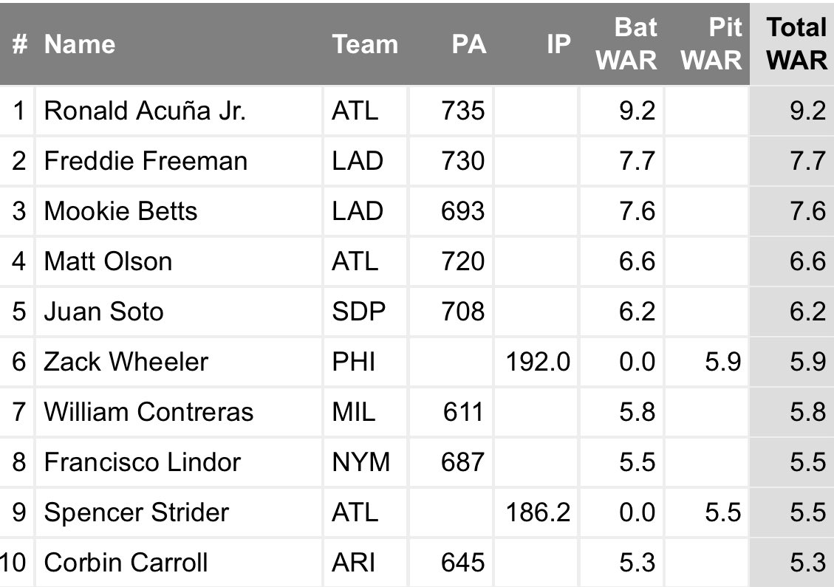Click the PA column header
This screenshot has width=834, height=587.
pos(469,44)
